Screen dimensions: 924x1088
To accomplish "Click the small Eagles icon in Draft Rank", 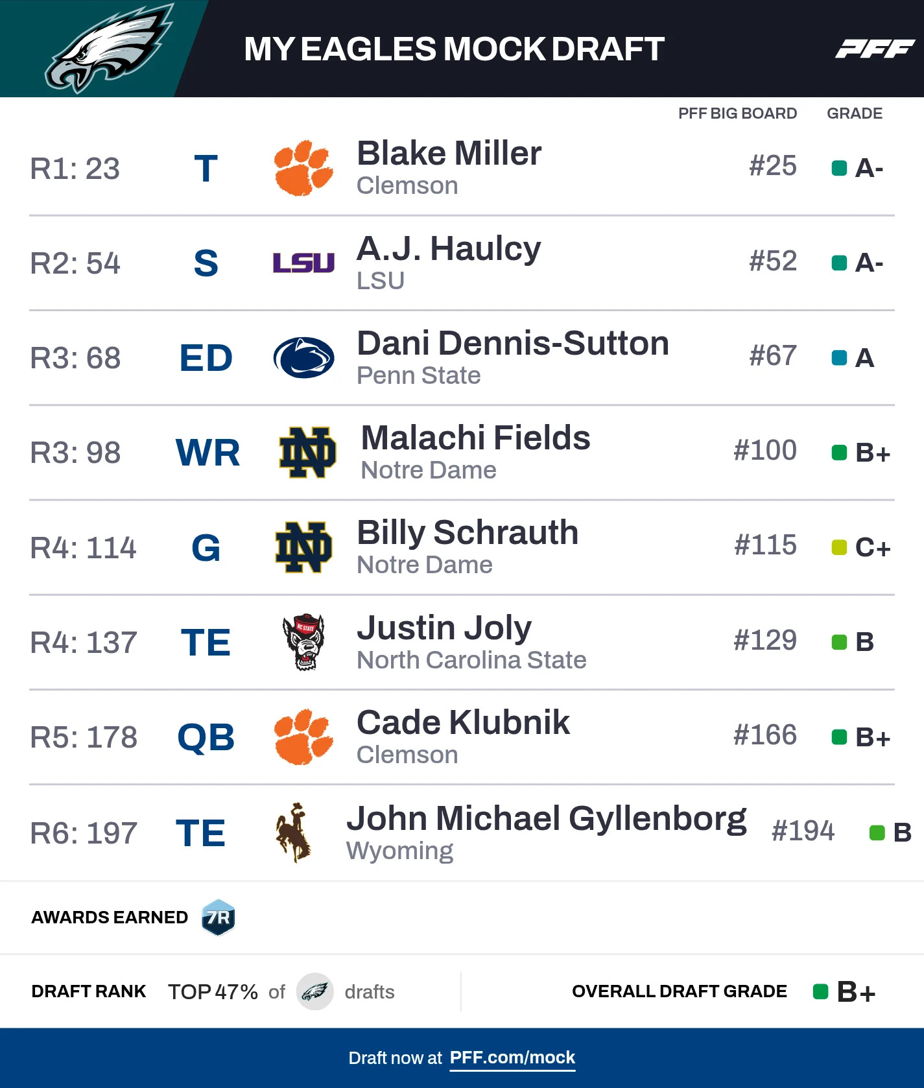I will 314,991.
